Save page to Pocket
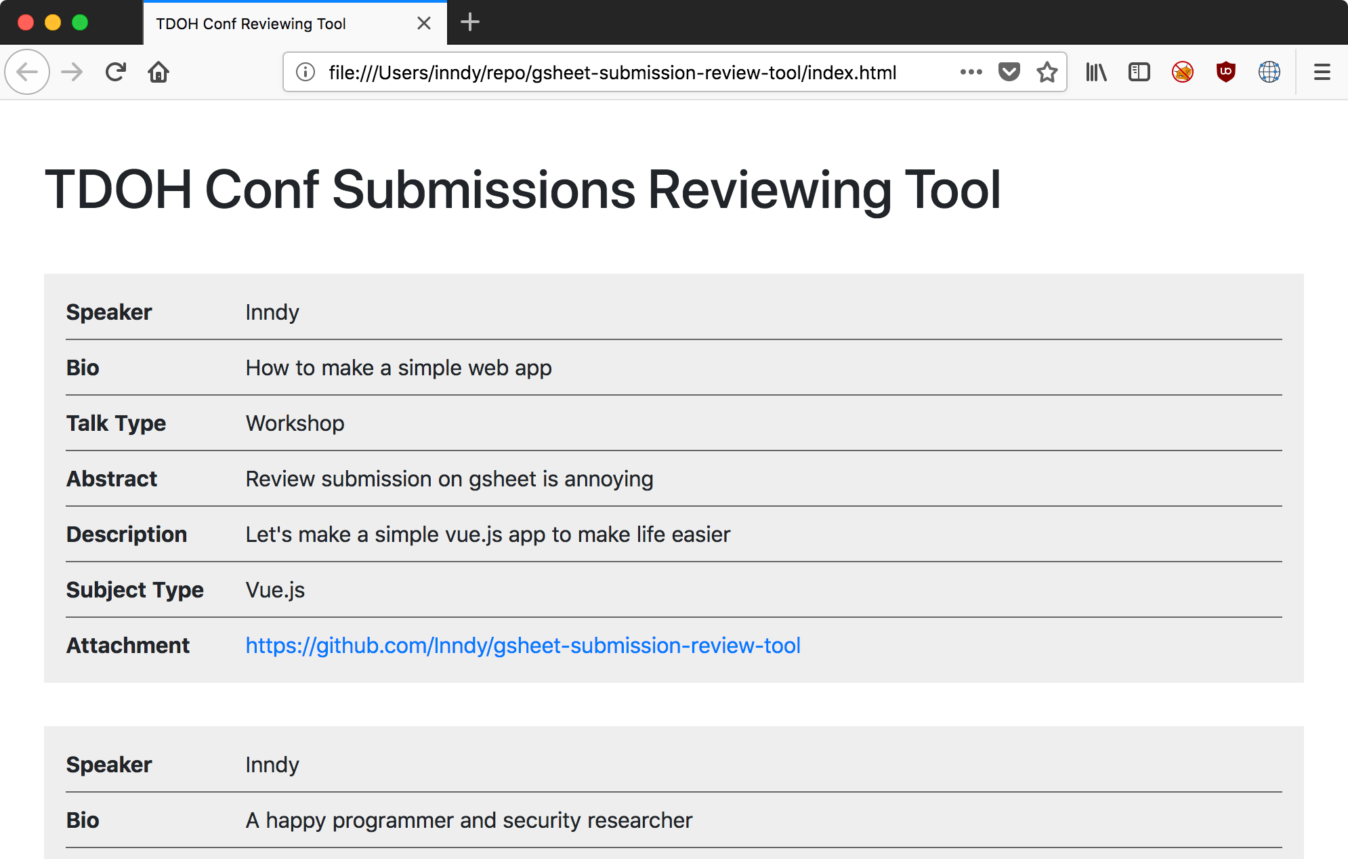 click(1009, 72)
